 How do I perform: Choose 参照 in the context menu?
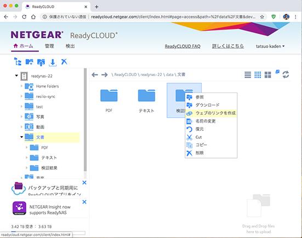[211, 97]
